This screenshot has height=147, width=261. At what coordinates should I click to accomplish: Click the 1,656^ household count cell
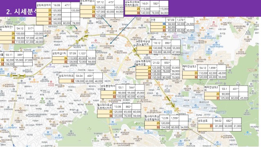tap(212, 68)
